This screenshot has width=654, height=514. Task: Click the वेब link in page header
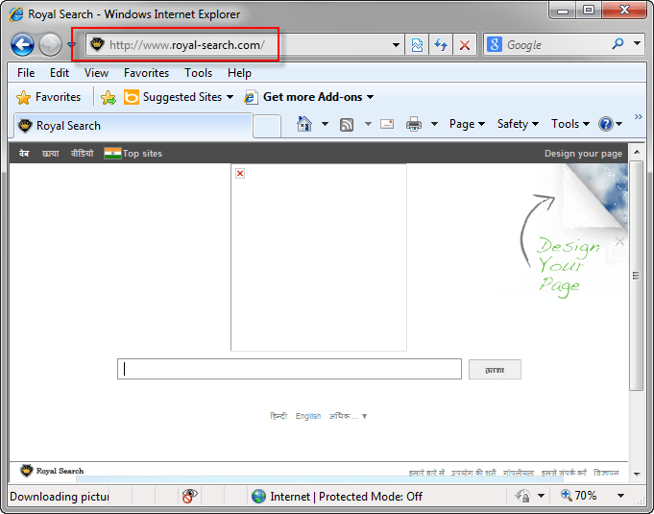click(24, 154)
